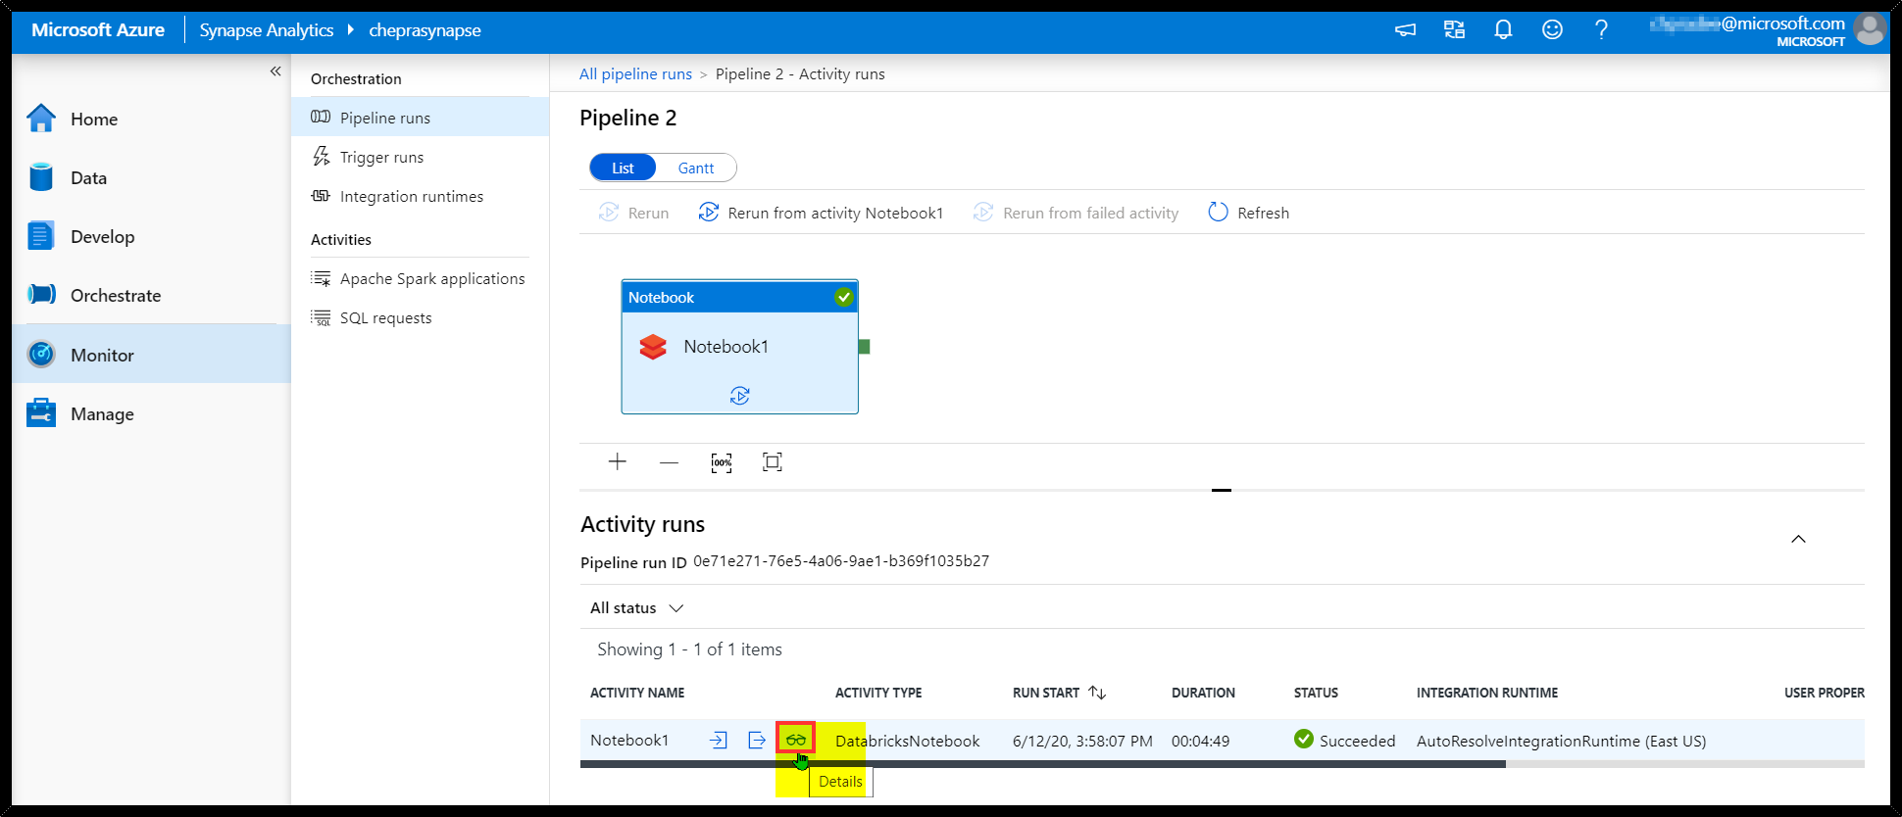Image resolution: width=1902 pixels, height=817 pixels.
Task: View the Notebook1 activity output
Action: pos(757,740)
